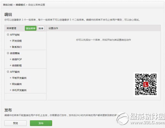
Task: Click the 自定义菜单设置 breadcrumb text
Action: click(x=37, y=5)
